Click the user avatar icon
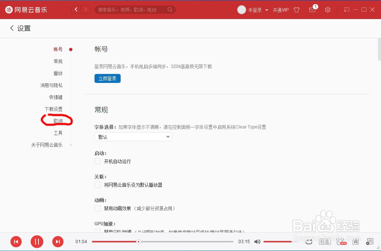381x251 pixels. 241,10
